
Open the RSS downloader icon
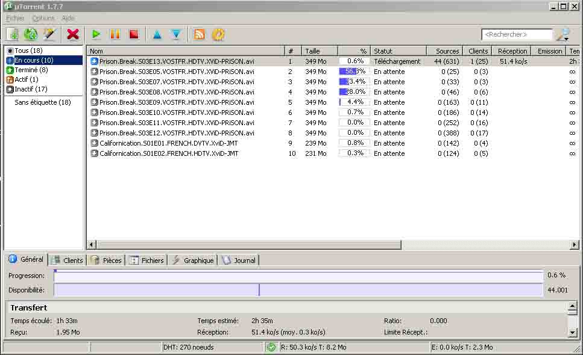[x=199, y=34]
